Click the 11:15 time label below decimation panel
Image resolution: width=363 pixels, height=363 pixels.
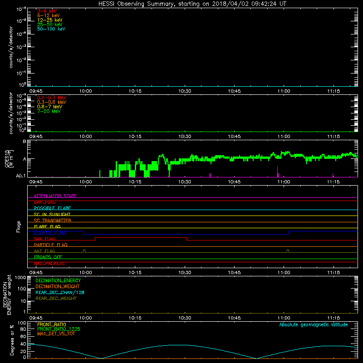click(x=334, y=318)
